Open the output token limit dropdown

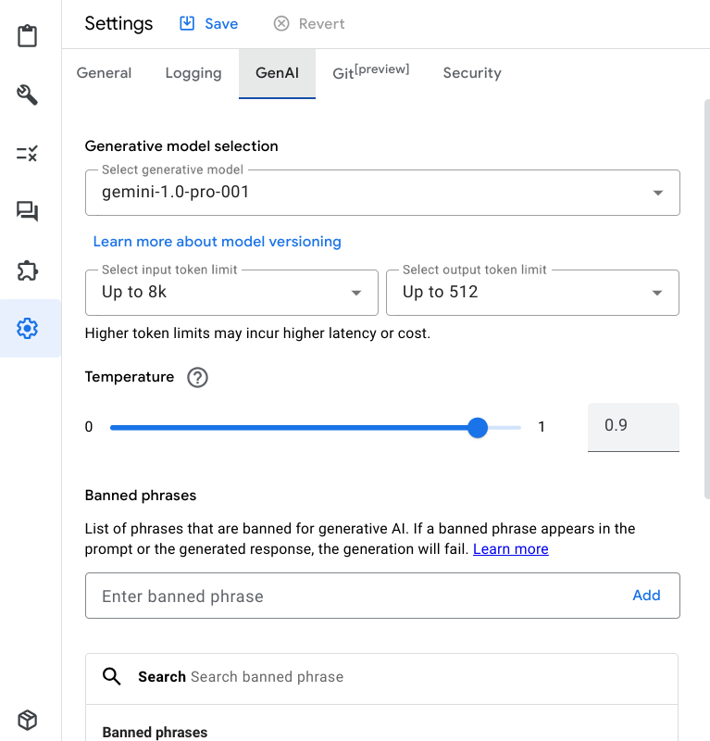pos(532,293)
